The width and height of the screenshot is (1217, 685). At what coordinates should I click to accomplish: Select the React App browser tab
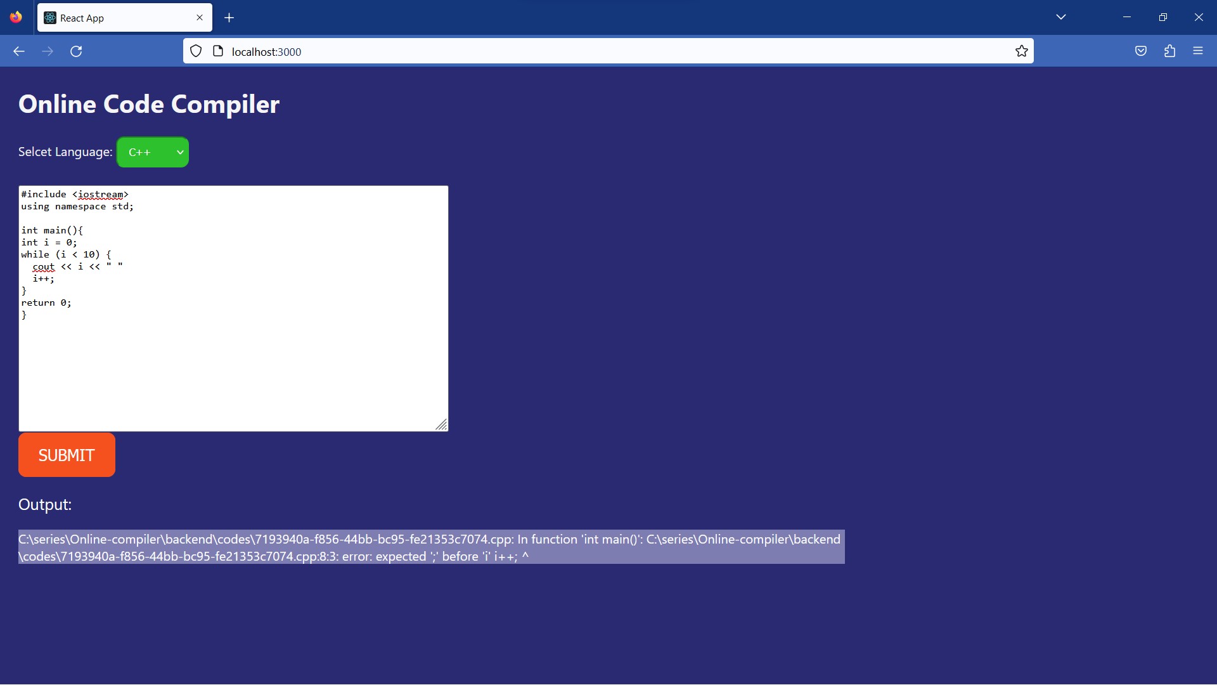click(x=124, y=18)
